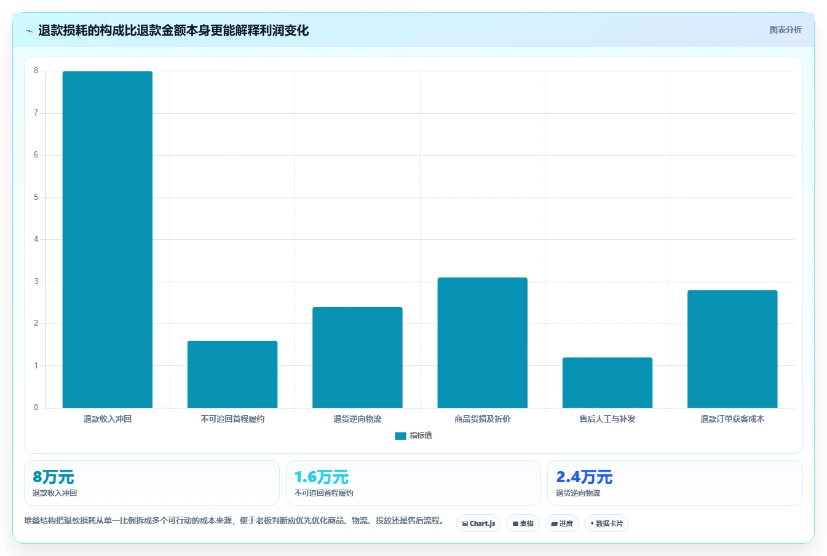The image size is (827, 556).
Task: Click the 退货逆向物流 axis label
Action: click(x=357, y=419)
